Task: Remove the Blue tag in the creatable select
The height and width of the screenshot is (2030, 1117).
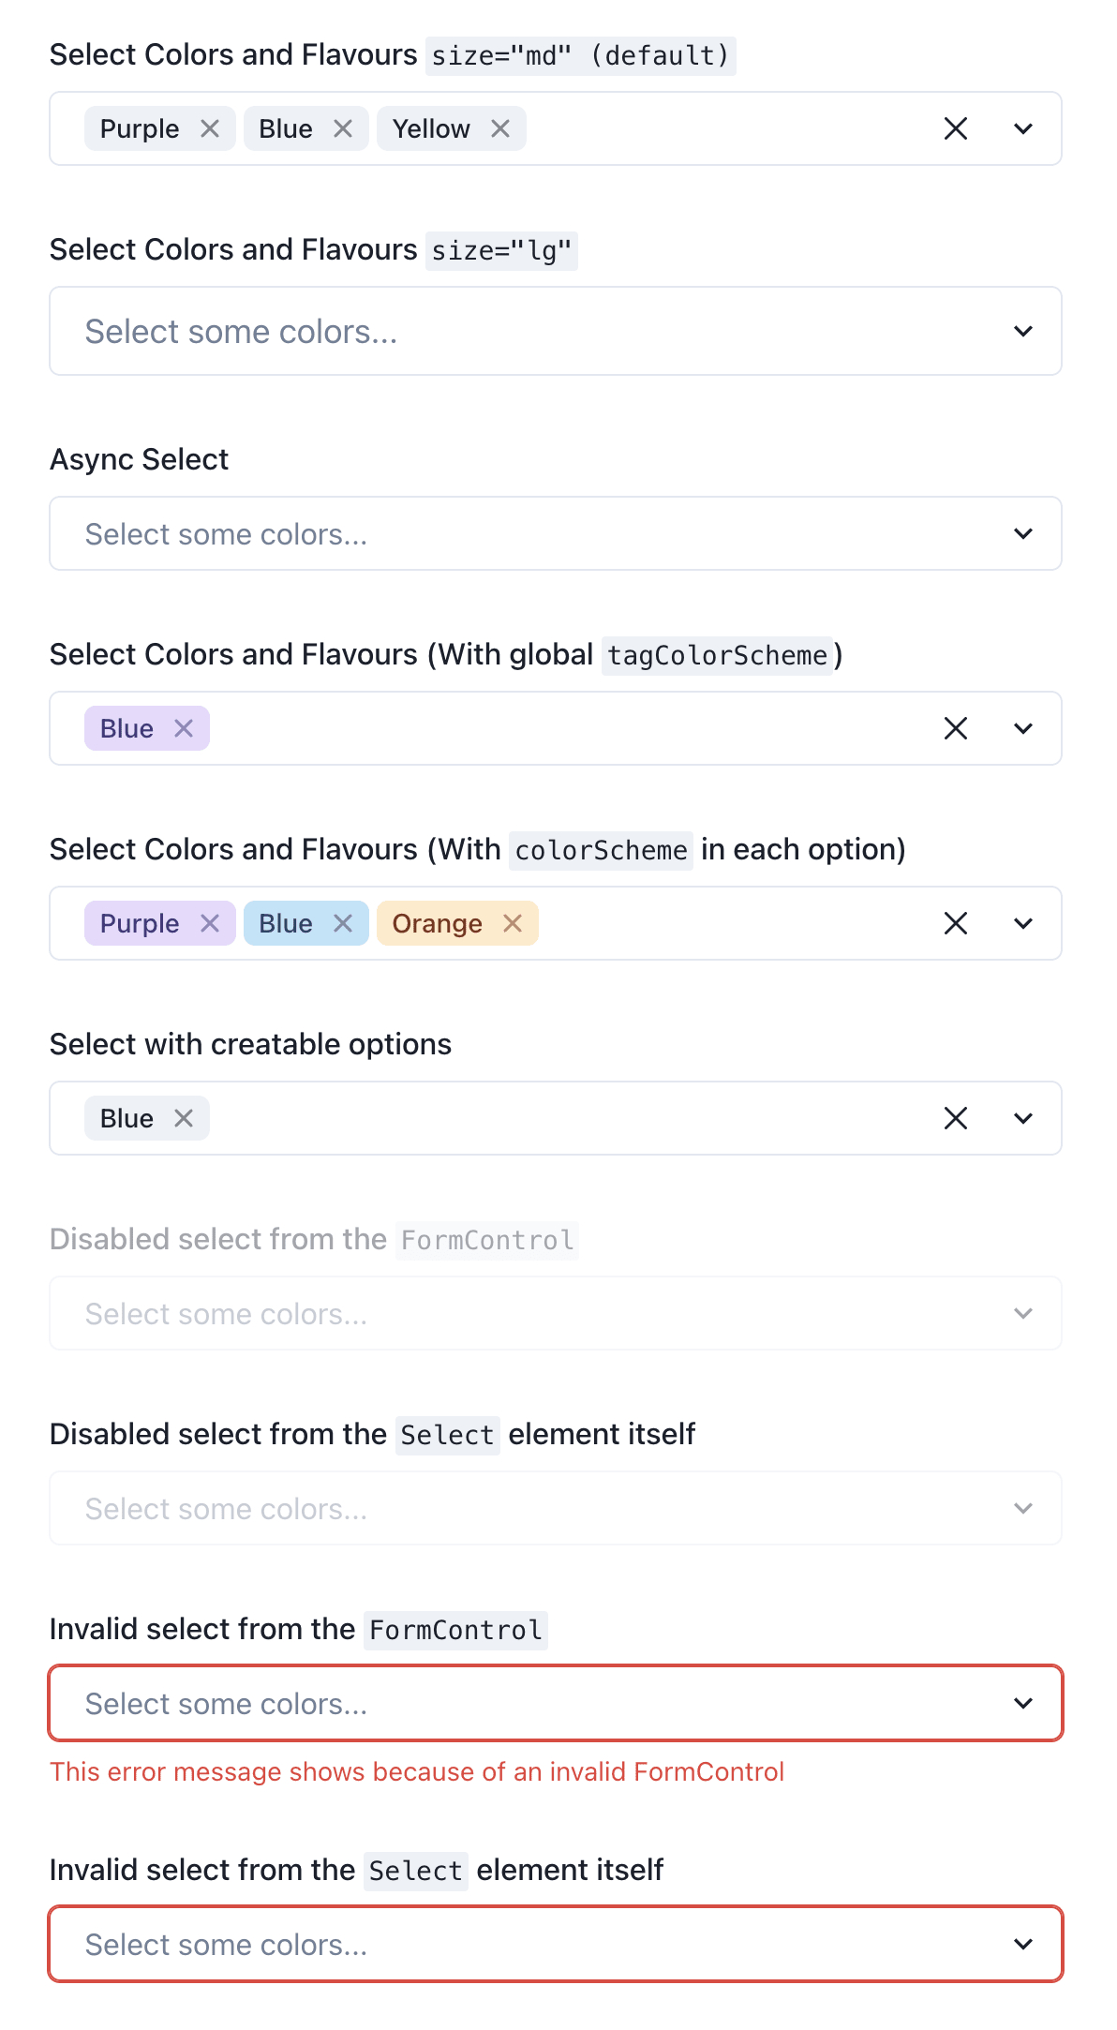Action: pos(185,1117)
